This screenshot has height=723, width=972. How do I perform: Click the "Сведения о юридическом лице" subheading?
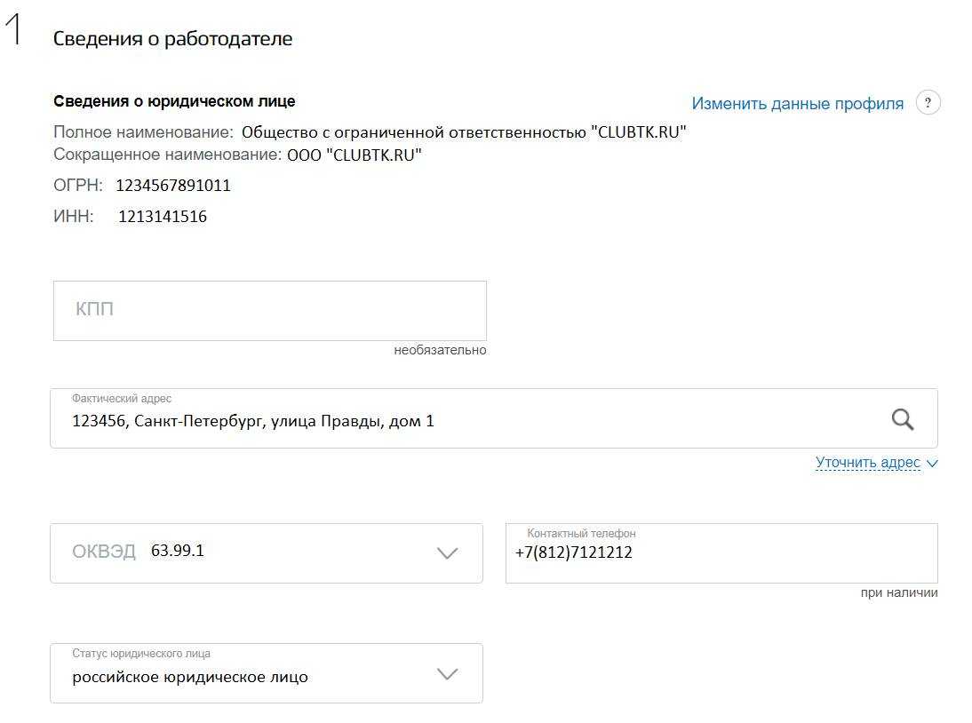click(x=174, y=101)
